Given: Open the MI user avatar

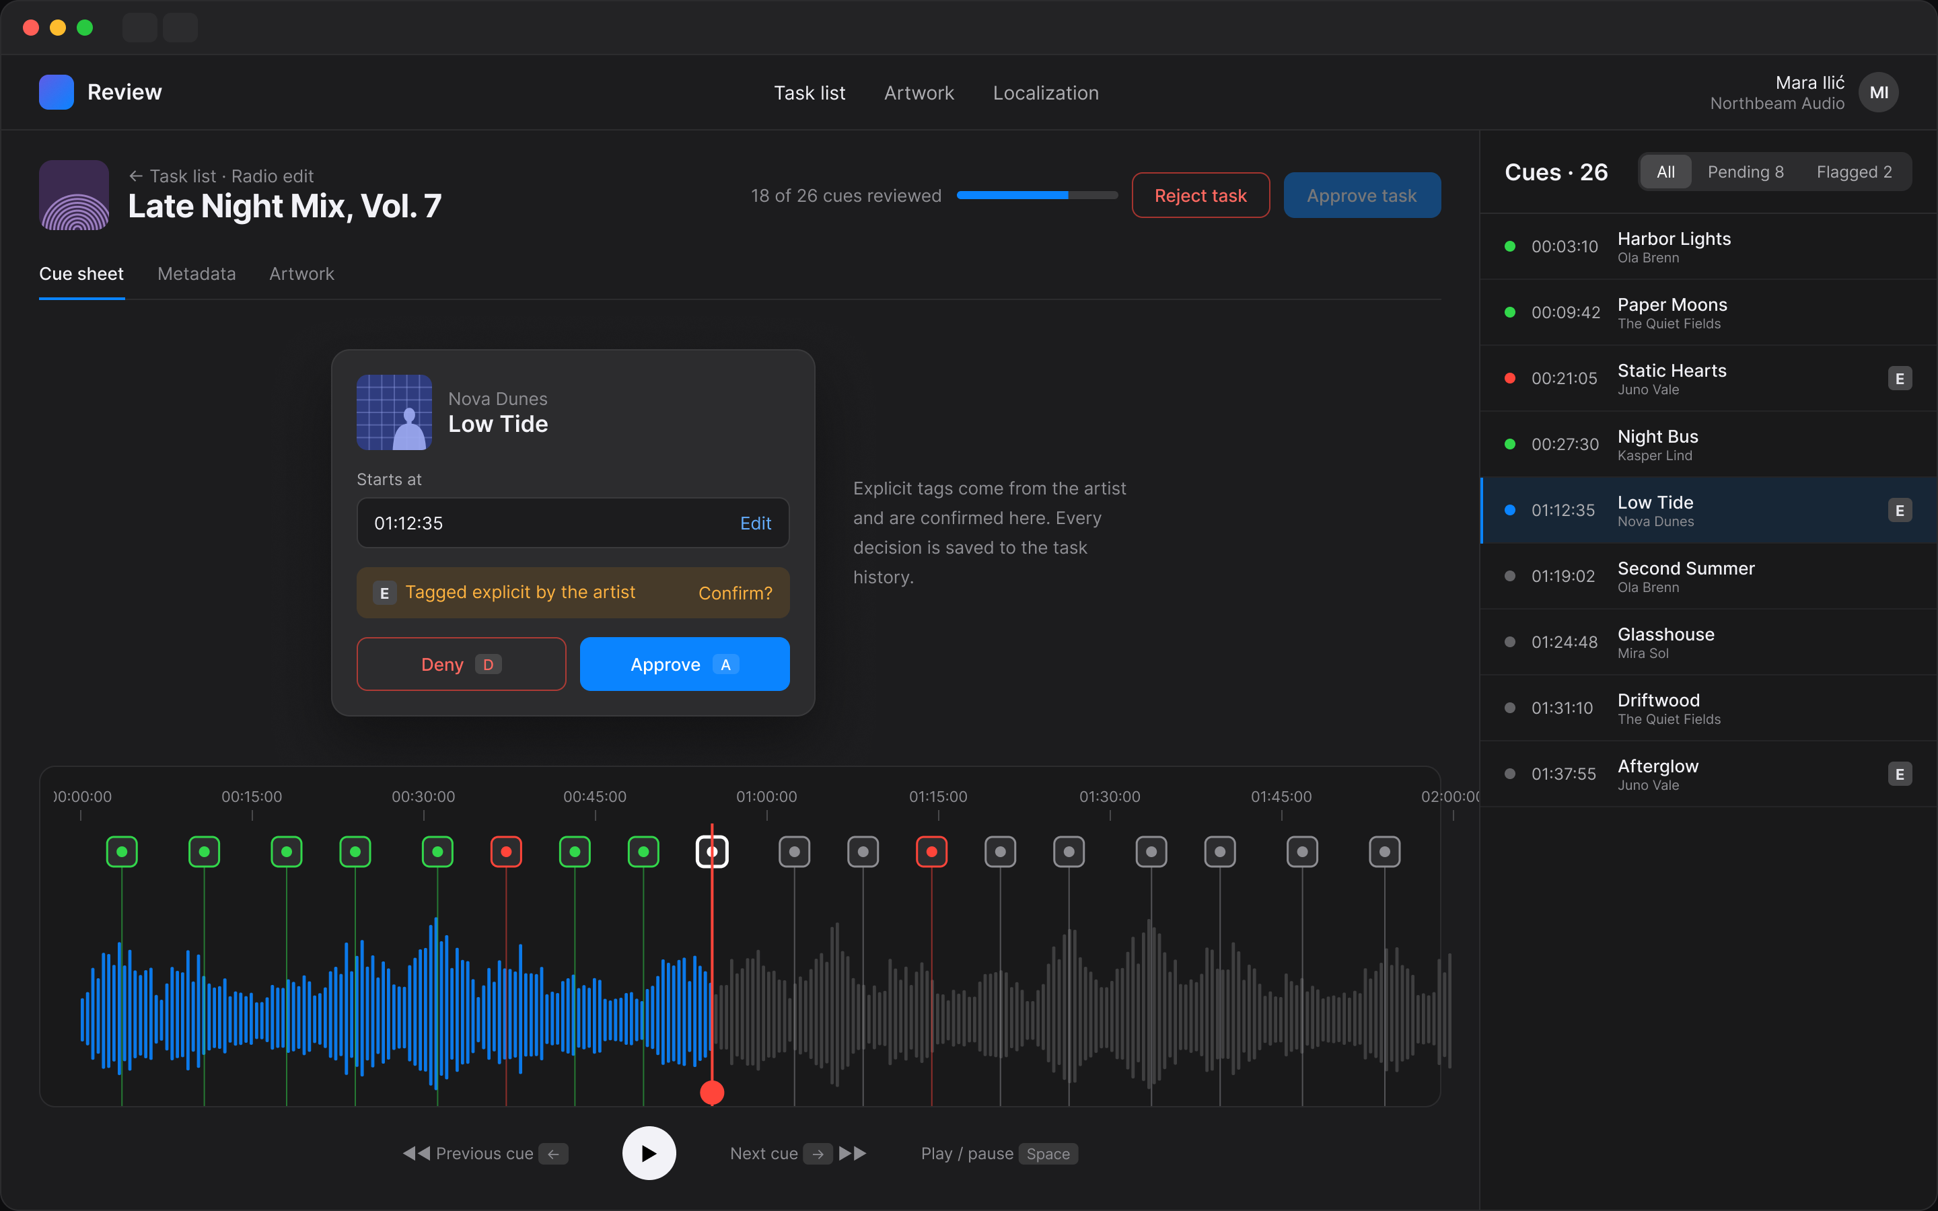Looking at the screenshot, I should 1879,92.
